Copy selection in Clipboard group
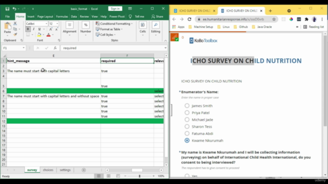 coord(15,29)
